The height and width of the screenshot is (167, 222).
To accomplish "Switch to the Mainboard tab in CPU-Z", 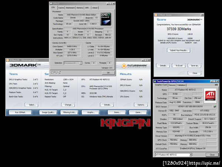I will point(70,8).
